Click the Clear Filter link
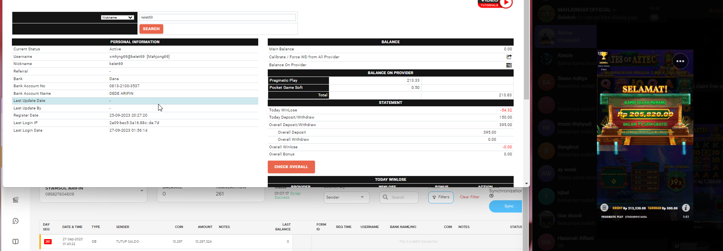Screen dimensions: 723x251 click(470, 197)
